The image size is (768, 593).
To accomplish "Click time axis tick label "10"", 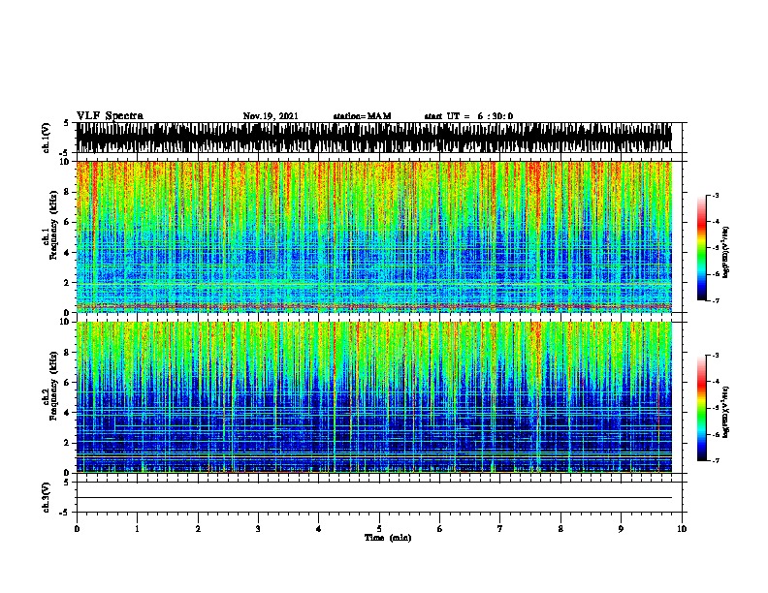I will click(682, 529).
